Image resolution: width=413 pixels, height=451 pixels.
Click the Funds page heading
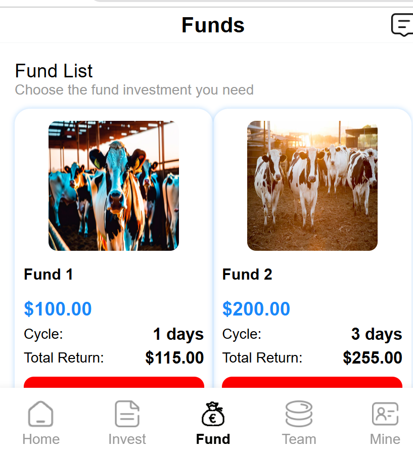(x=213, y=25)
